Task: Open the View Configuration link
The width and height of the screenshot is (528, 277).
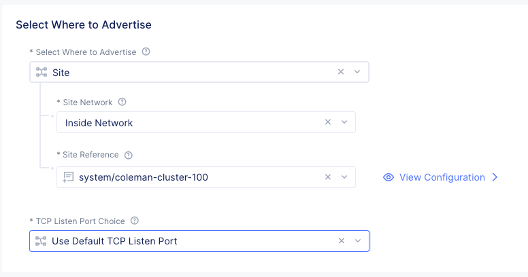Action: tap(442, 177)
